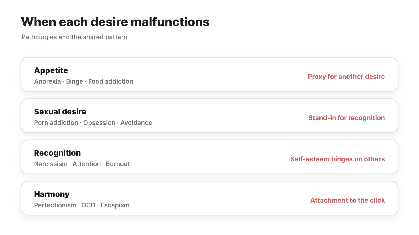The image size is (419, 235).
Task: Select the Harmony card heading
Action: coord(52,194)
